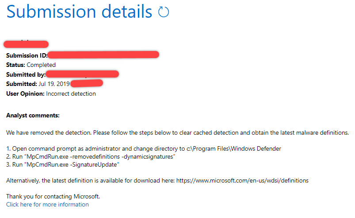The width and height of the screenshot is (355, 218).
Task: Click the 'Submission ID:' label
Action: point(27,55)
